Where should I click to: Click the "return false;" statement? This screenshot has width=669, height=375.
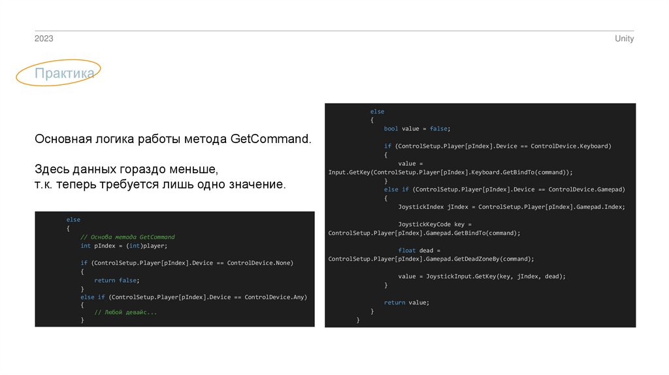[x=114, y=280]
